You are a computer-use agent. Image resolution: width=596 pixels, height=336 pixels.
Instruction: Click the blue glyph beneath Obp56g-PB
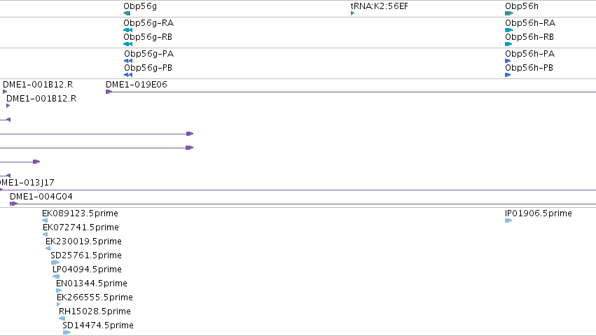128,75
